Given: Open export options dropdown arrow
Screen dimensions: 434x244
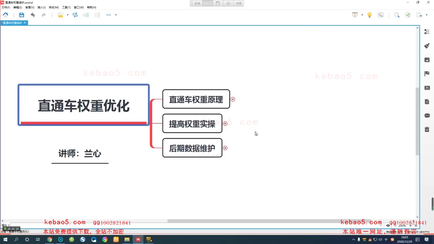Looking at the screenshot, I should 427,15.
